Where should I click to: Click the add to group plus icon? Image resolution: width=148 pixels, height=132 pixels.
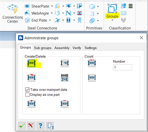(x=31, y=104)
